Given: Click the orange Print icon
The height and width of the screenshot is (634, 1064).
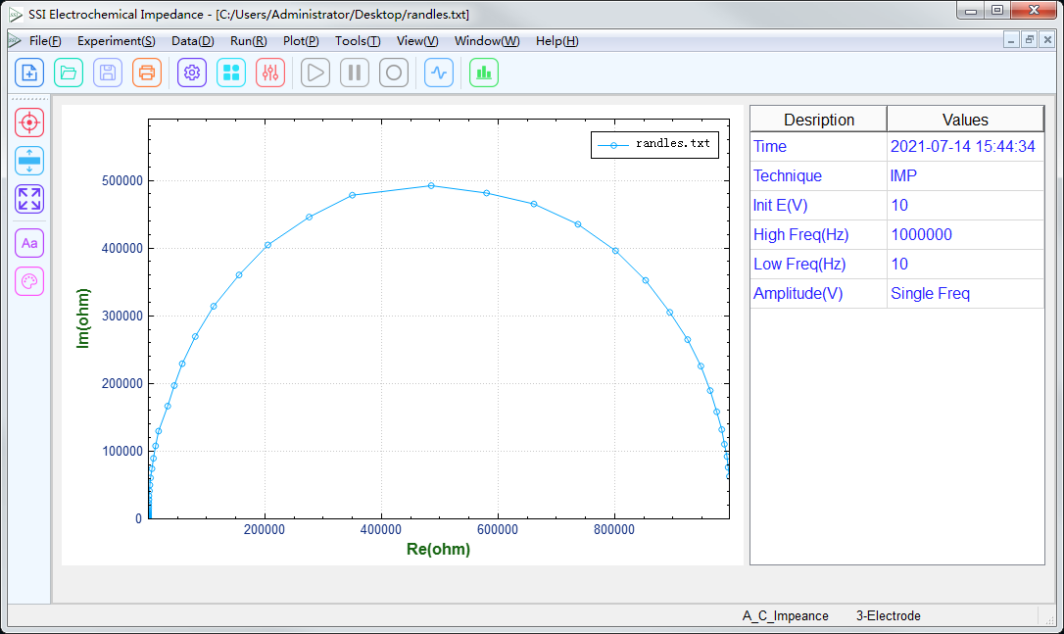Looking at the screenshot, I should click(147, 73).
